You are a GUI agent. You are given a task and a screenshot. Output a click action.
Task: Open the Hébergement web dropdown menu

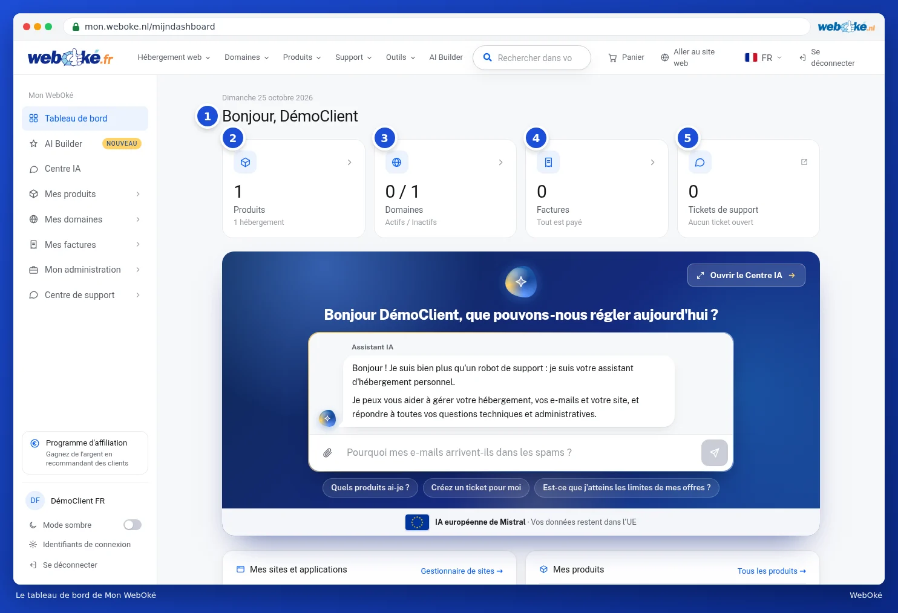[x=174, y=57]
